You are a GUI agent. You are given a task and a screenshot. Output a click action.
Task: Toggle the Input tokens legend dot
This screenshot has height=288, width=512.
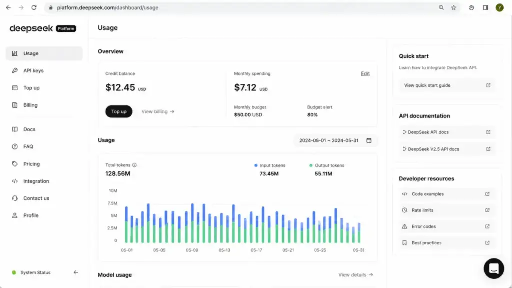(x=256, y=165)
